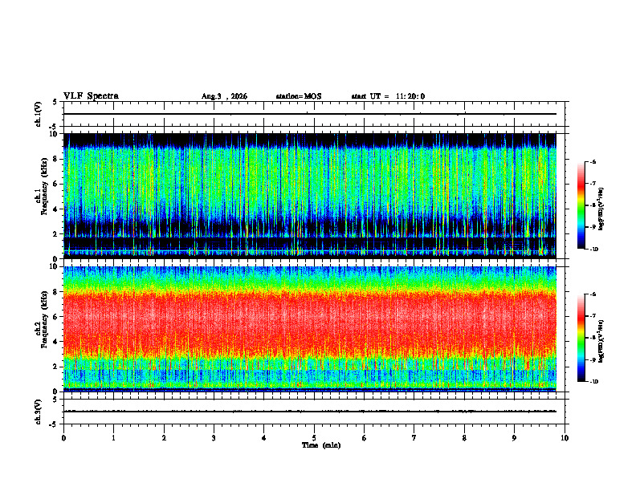Click time axis tick label "6"
The height and width of the screenshot is (491, 636).
[365, 438]
